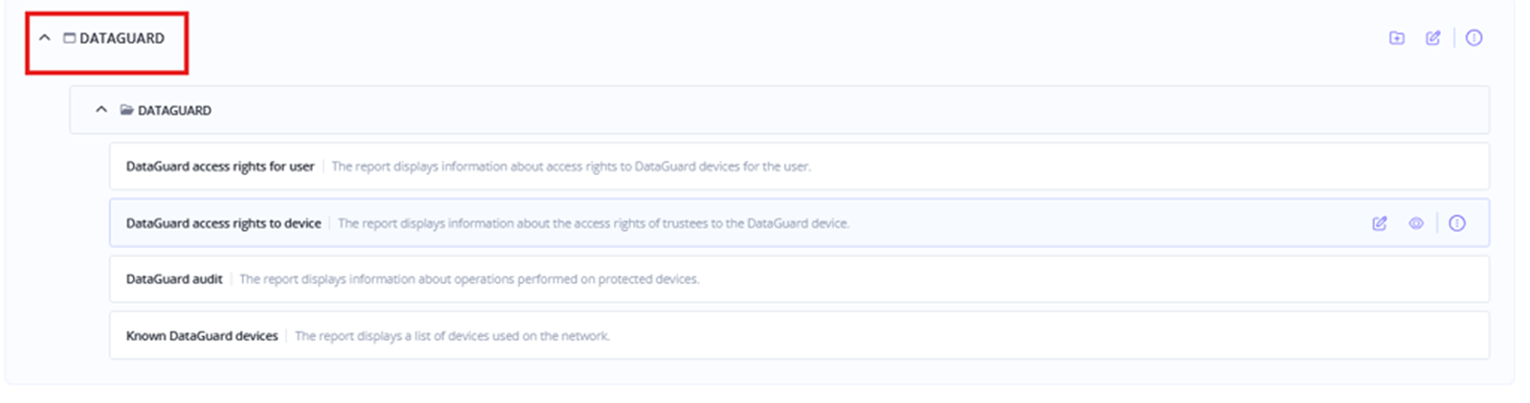Click the DataGuard audit report description
The image size is (1530, 403).
click(469, 279)
